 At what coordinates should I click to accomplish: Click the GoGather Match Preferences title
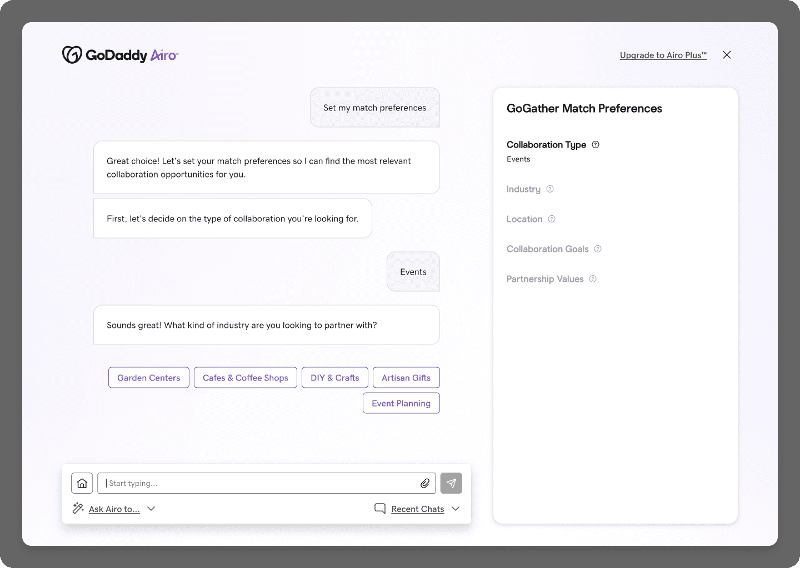click(584, 109)
